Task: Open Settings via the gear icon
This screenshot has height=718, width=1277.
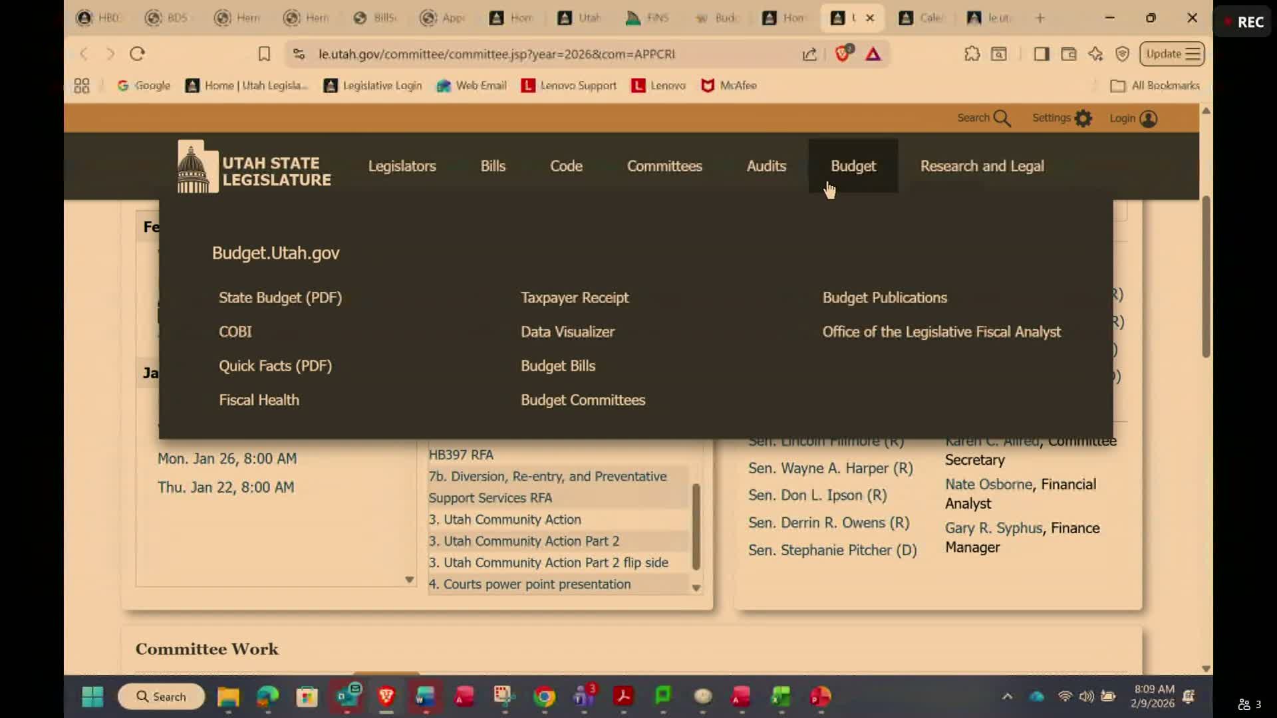Action: click(x=1083, y=118)
